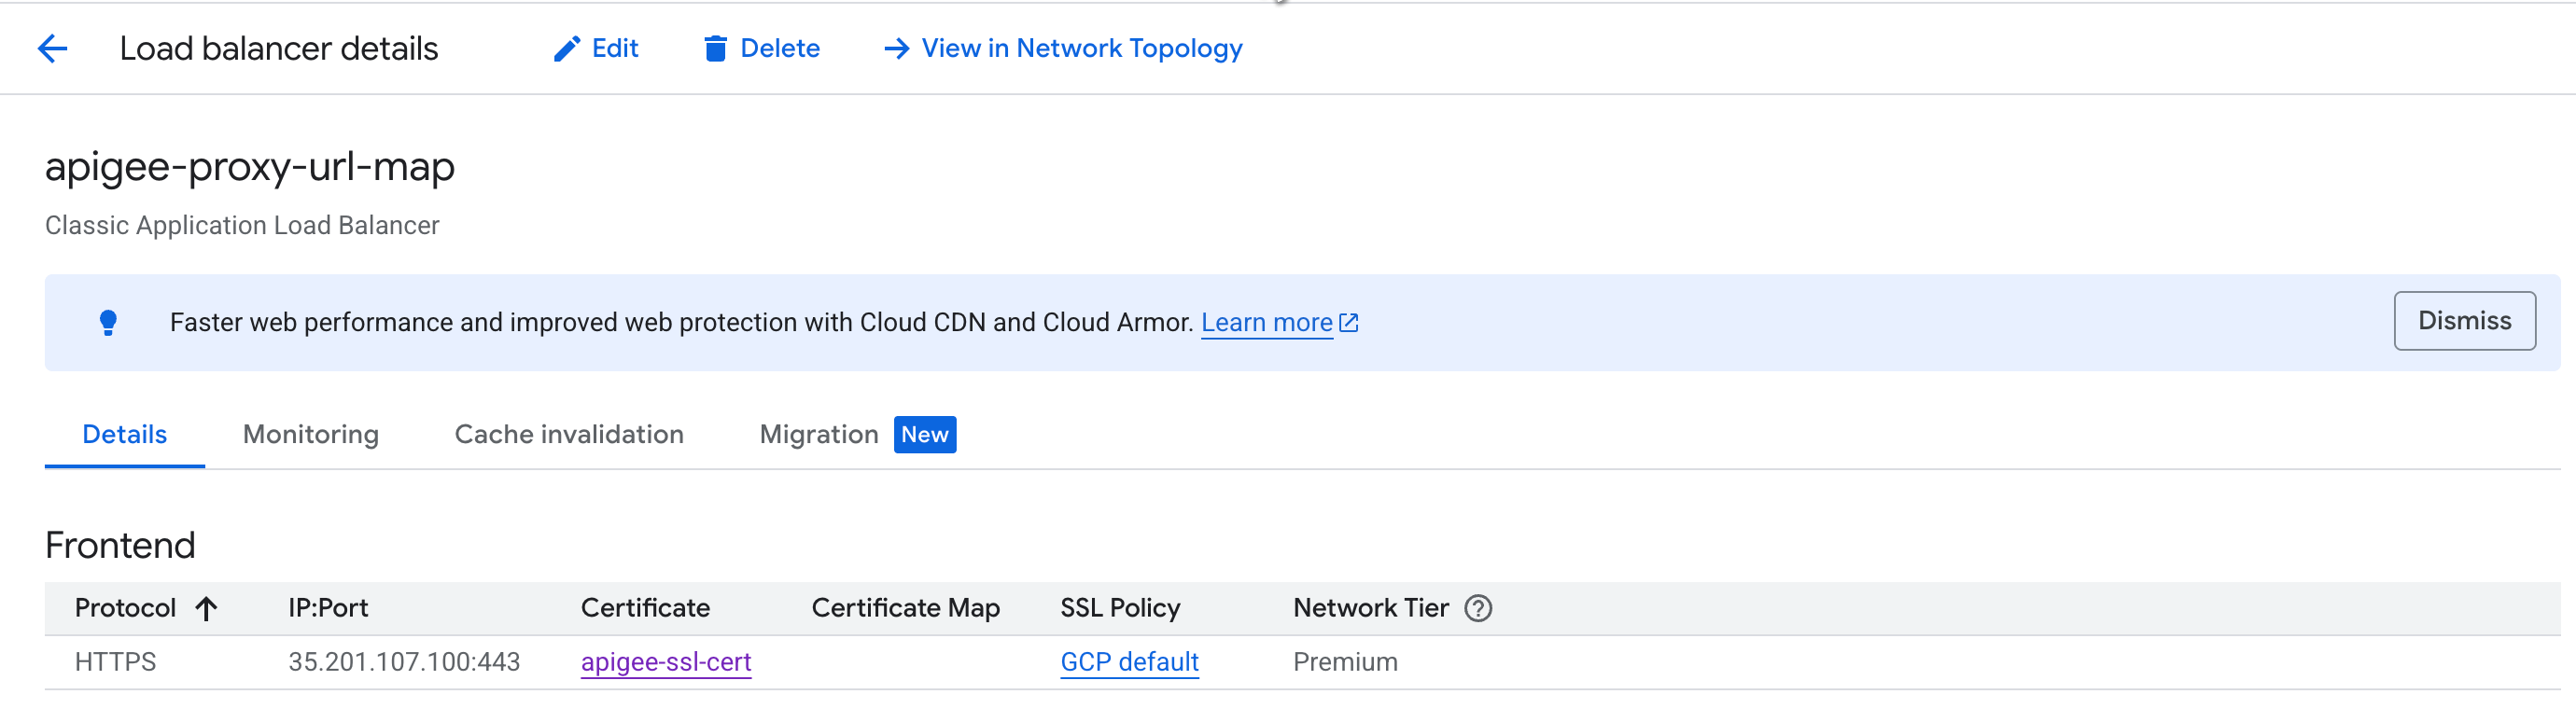Switch to the Monitoring tab
This screenshot has height=722, width=2576.
(310, 435)
